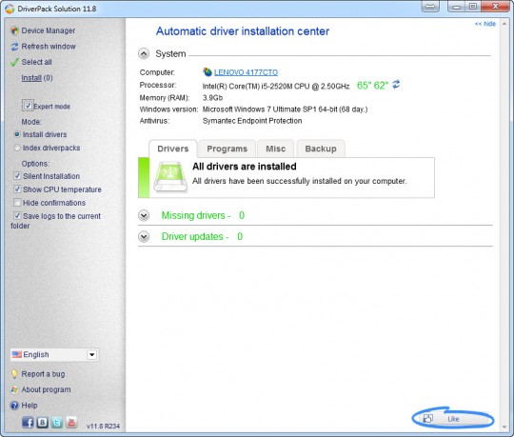
Task: Click the blue Help question-mark icon
Action: coord(14,406)
